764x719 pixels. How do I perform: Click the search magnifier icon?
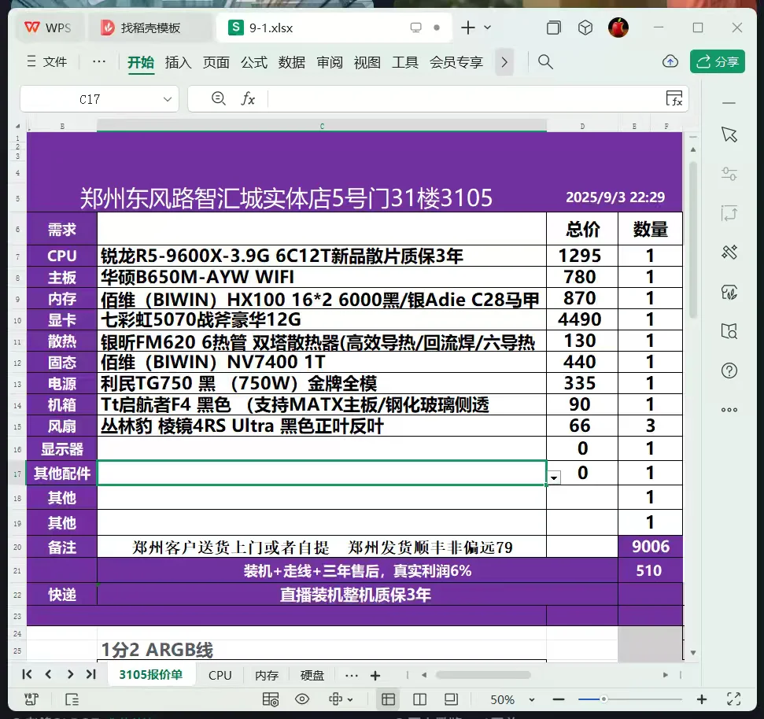pos(545,62)
